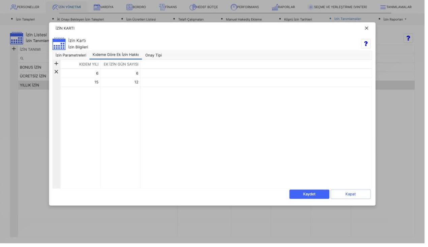Image resolution: width=428 pixels, height=247 pixels.
Task: Switch to the Onay Tipi tab
Action: click(x=153, y=55)
